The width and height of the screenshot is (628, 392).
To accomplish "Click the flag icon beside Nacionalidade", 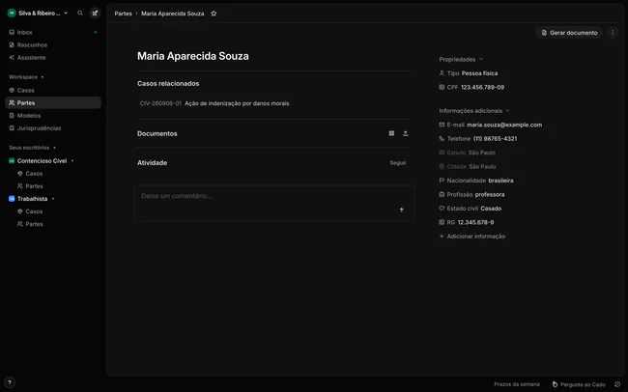I will 442,181.
